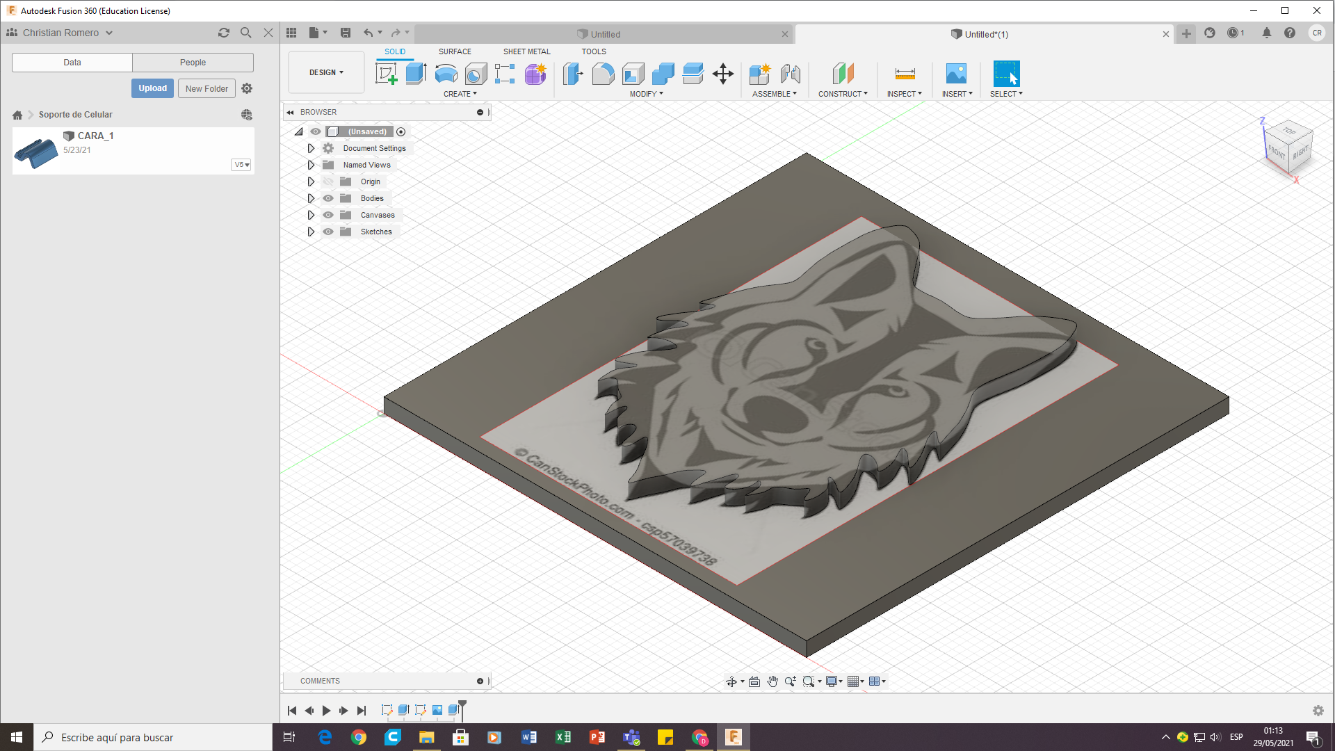Viewport: 1335px width, 751px height.
Task: Click the New Folder button
Action: [x=207, y=88]
